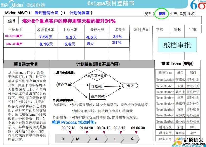Select the 5.6天 target value

click(x=70, y=44)
